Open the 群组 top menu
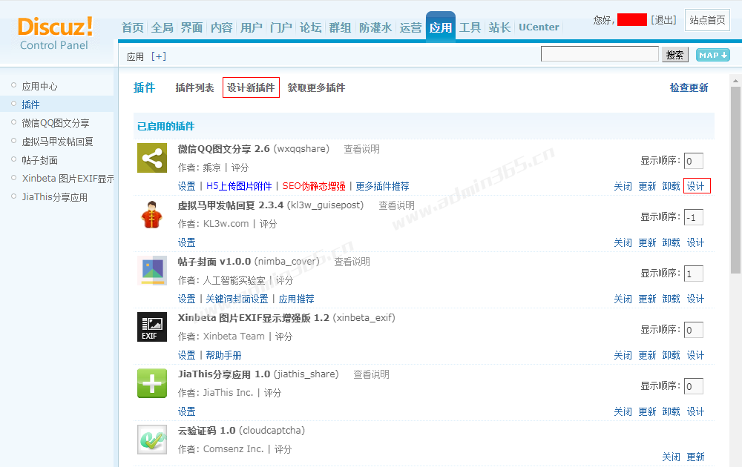This screenshot has width=742, height=467. click(x=341, y=27)
